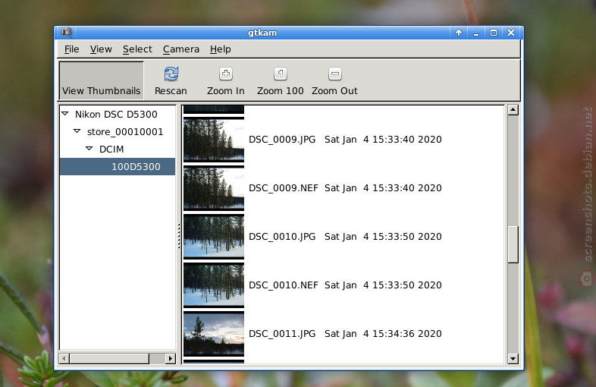Open the File menu

(71, 49)
